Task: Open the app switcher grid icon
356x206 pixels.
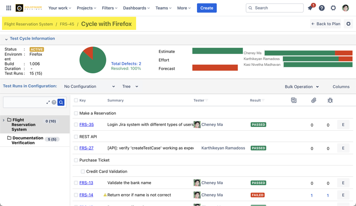Action: pyautogui.click(x=9, y=8)
